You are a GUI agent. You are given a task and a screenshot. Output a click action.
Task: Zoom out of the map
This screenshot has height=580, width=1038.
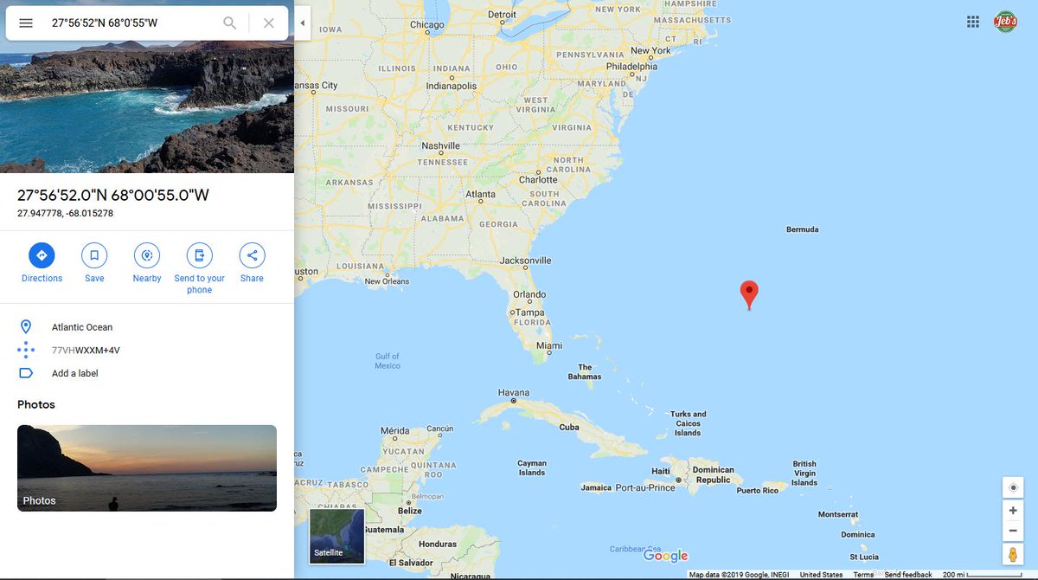tap(1013, 531)
